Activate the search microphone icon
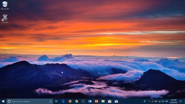 (50, 101)
